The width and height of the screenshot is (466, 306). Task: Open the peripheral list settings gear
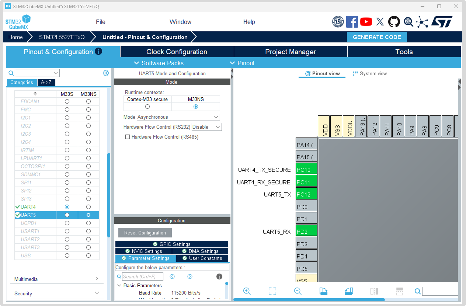click(x=106, y=73)
